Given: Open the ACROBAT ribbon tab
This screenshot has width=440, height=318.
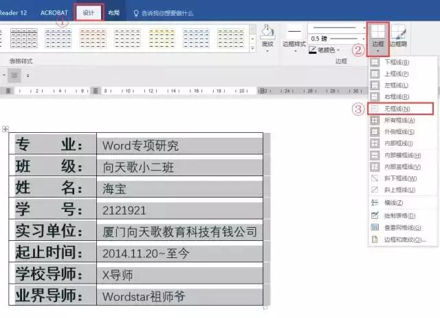Looking at the screenshot, I should (54, 12).
